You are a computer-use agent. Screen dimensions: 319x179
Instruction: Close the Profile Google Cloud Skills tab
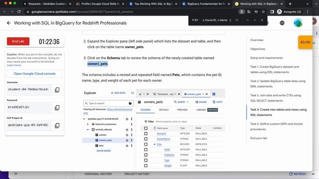coord(123,4)
